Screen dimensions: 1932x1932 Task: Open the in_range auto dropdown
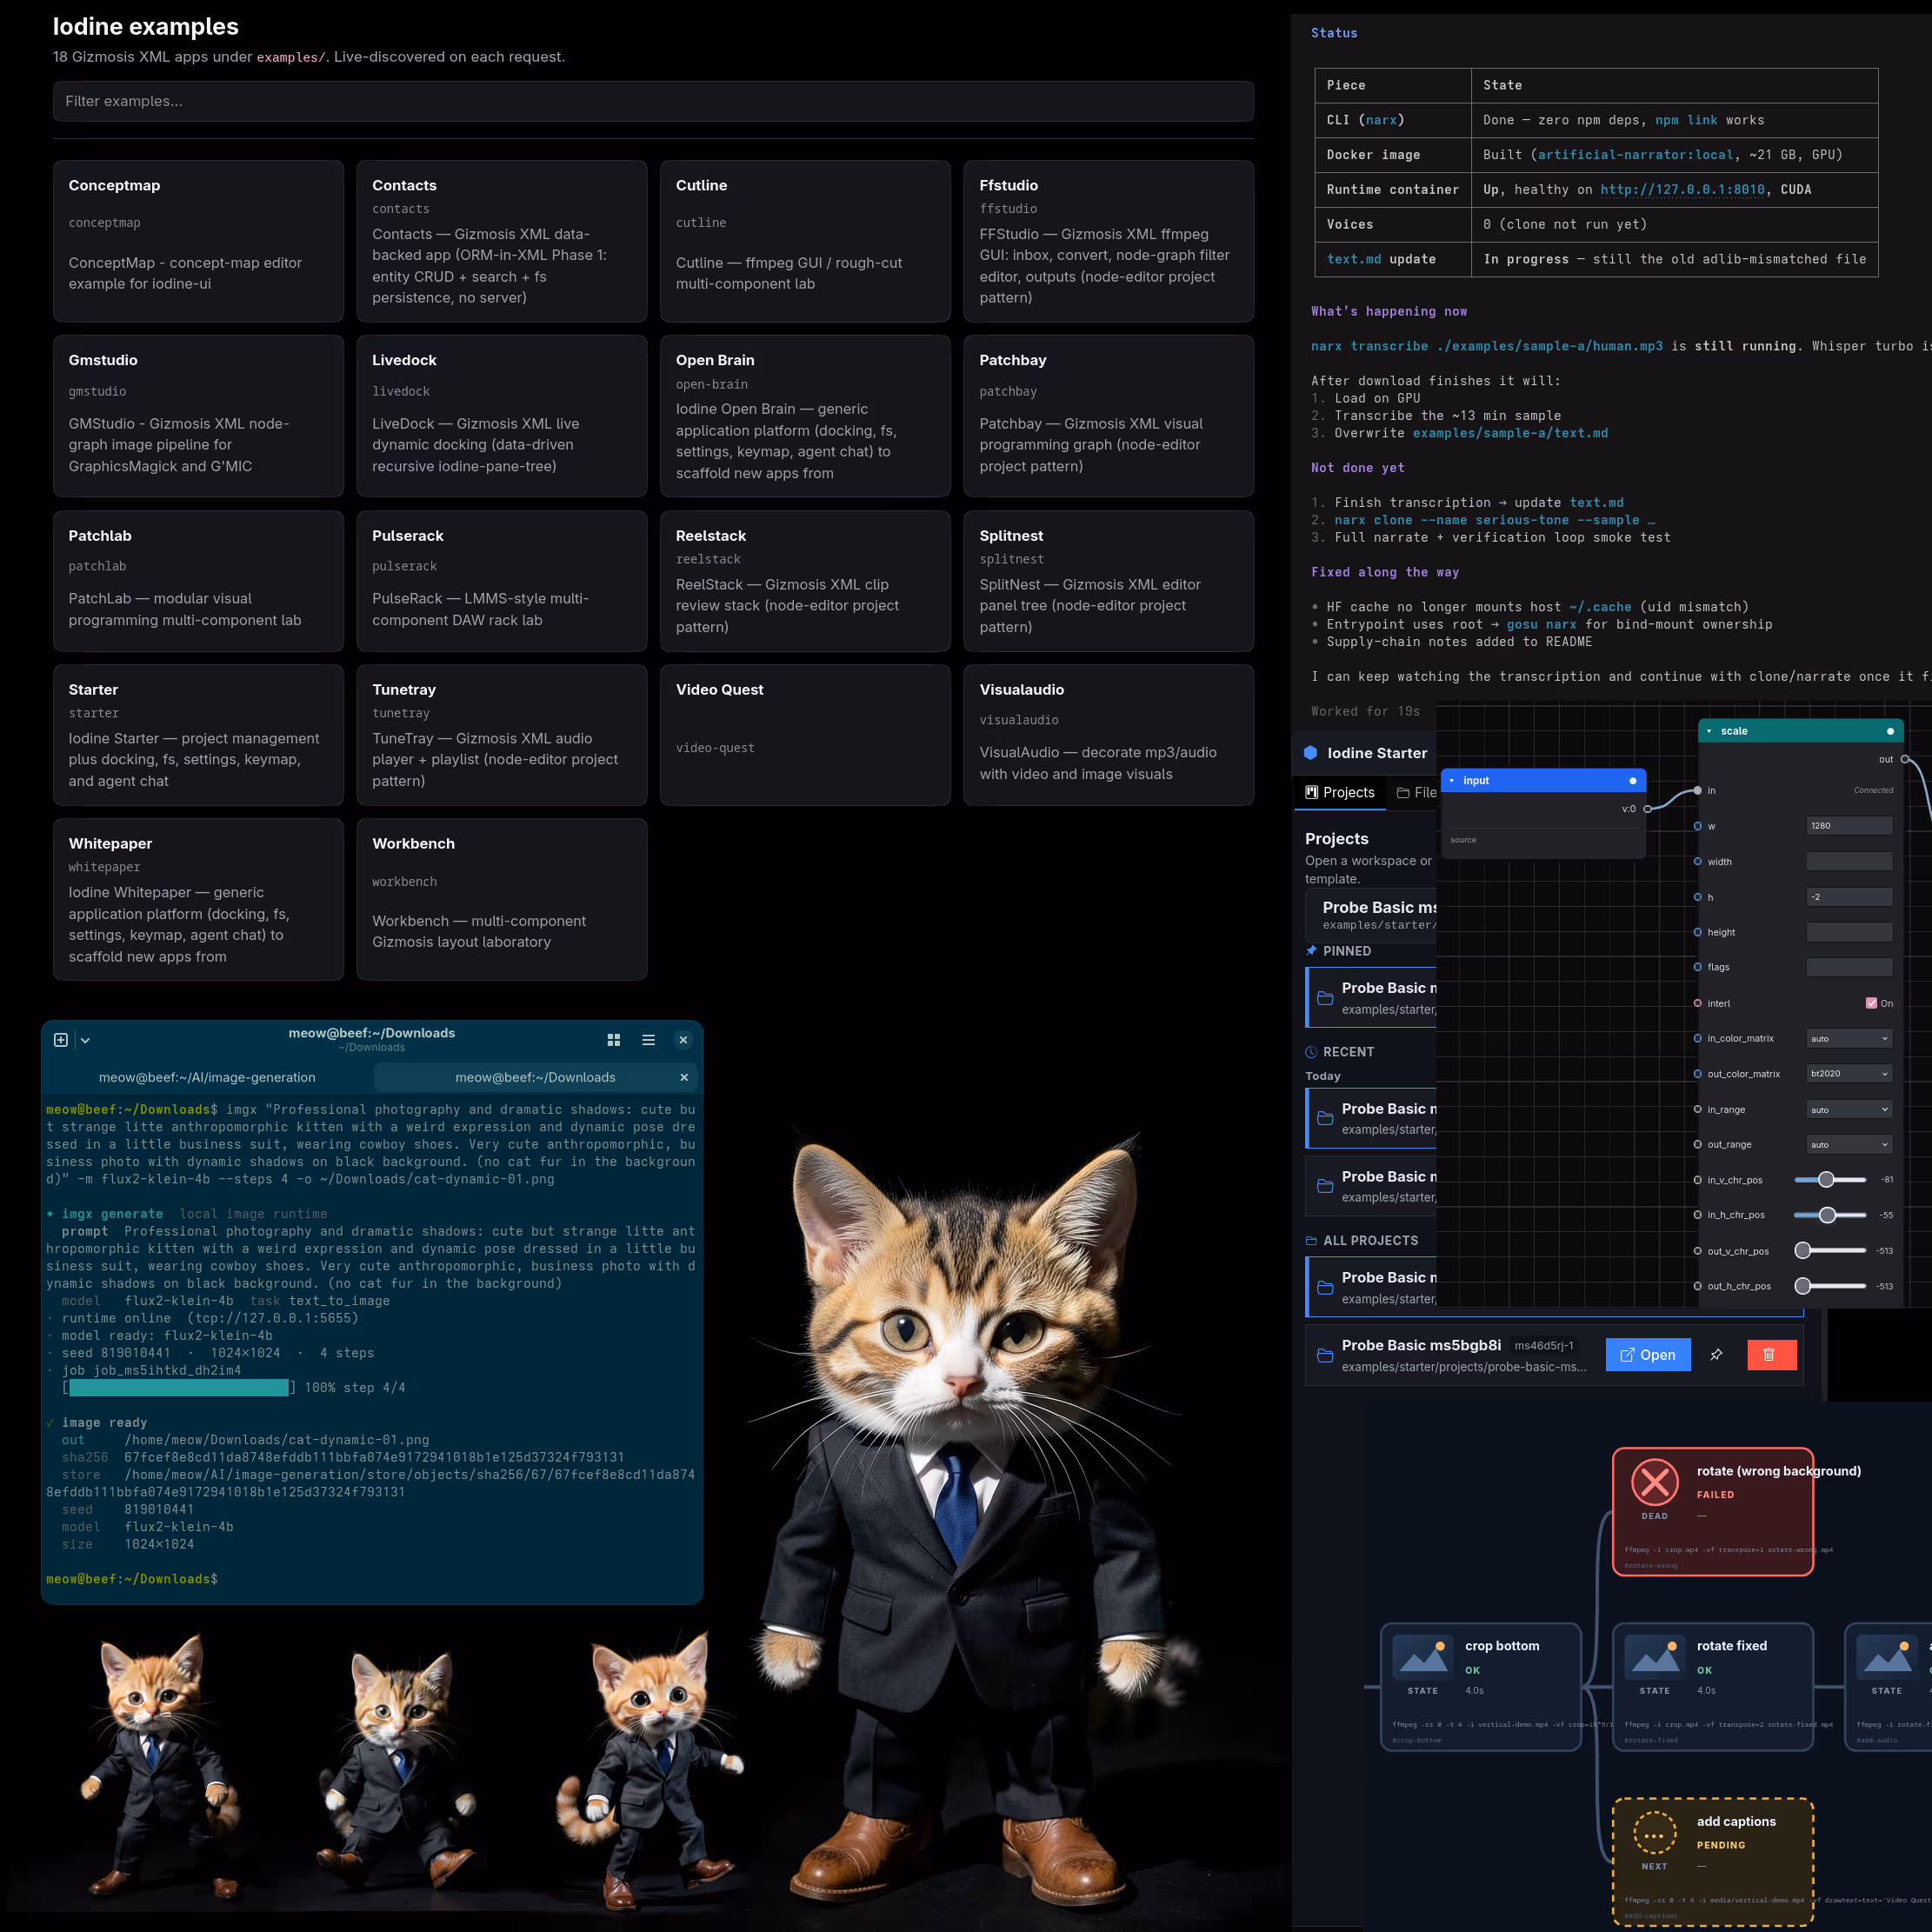(1849, 1109)
